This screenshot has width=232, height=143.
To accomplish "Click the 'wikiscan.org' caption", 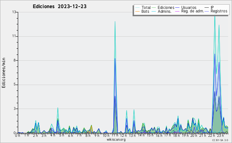I will pyautogui.click(x=116, y=140).
